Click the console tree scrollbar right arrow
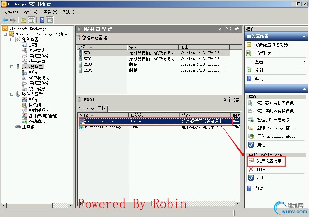309x217 pixels. coord(71,205)
